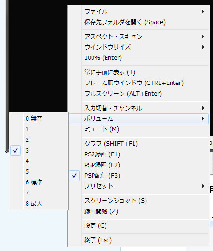Set volume level to 2

tap(39, 140)
